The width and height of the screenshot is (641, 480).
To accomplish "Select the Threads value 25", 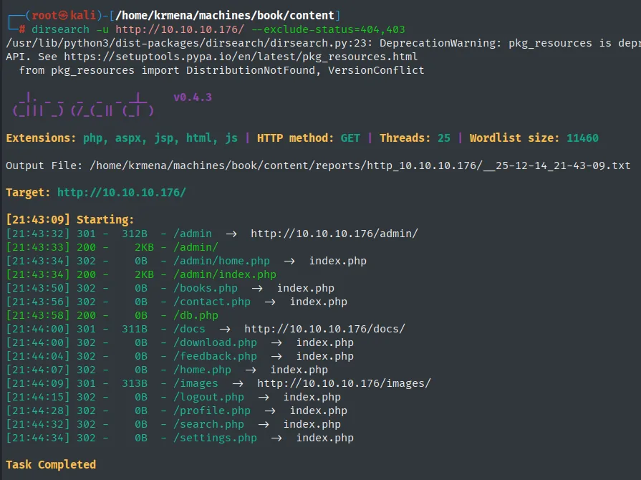I will tap(443, 138).
